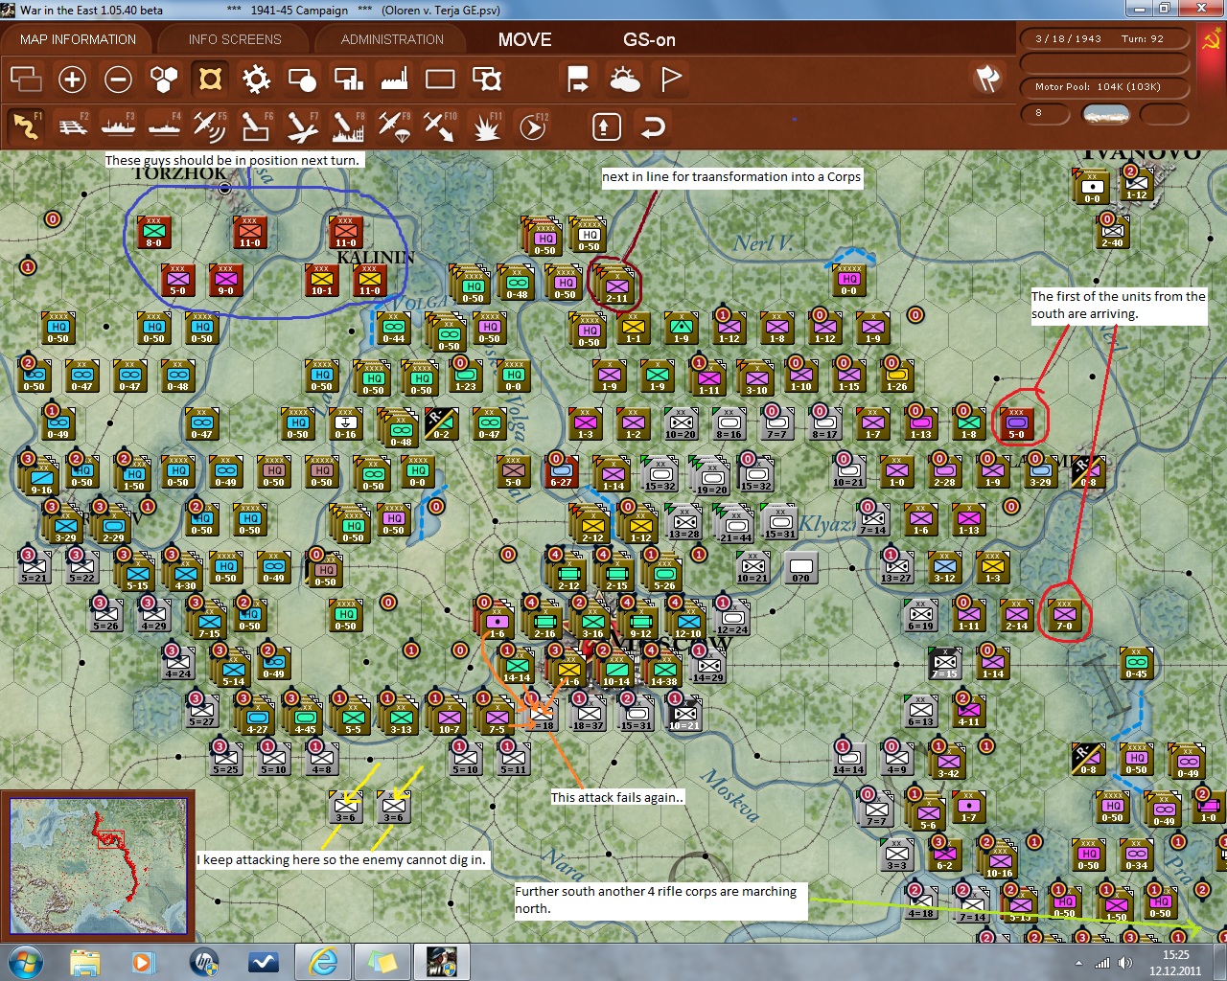
Task: Click the pennant flag toolbar icon
Action: [670, 79]
